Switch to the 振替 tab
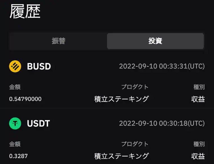This screenshot has height=164, width=214. click(58, 41)
